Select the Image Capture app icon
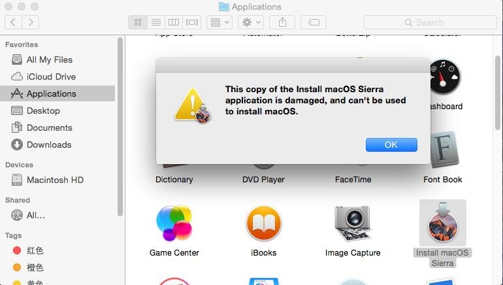 pyautogui.click(x=353, y=224)
